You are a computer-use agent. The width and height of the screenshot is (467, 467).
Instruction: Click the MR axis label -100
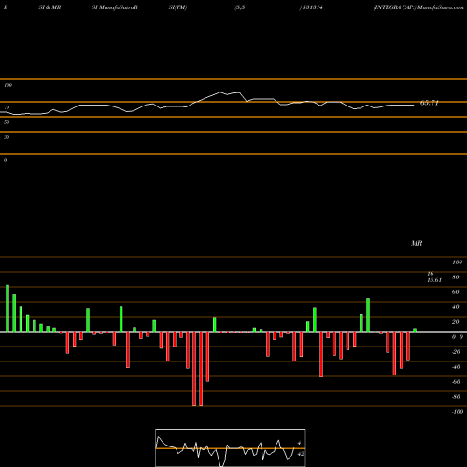458,412
